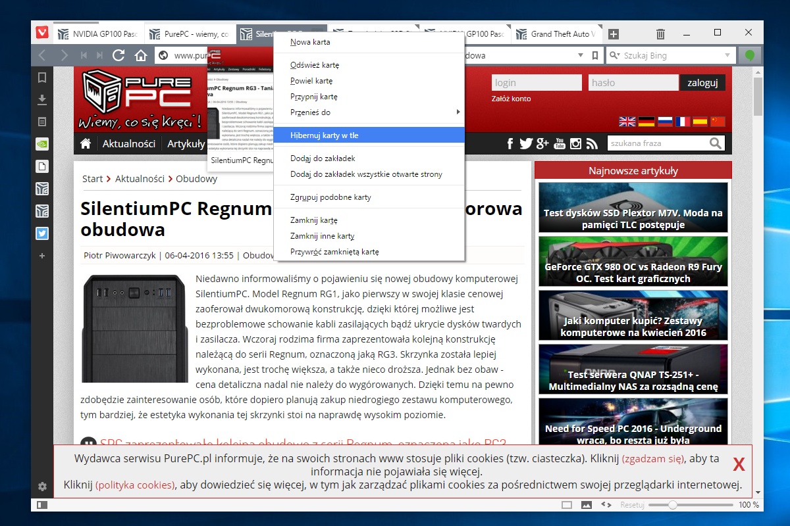Open the search engine selector dropdown
Viewport: 790px width, 526px height.
[614, 55]
